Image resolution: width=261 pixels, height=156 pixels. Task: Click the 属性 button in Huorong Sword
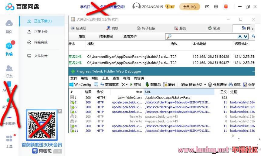[82, 36]
